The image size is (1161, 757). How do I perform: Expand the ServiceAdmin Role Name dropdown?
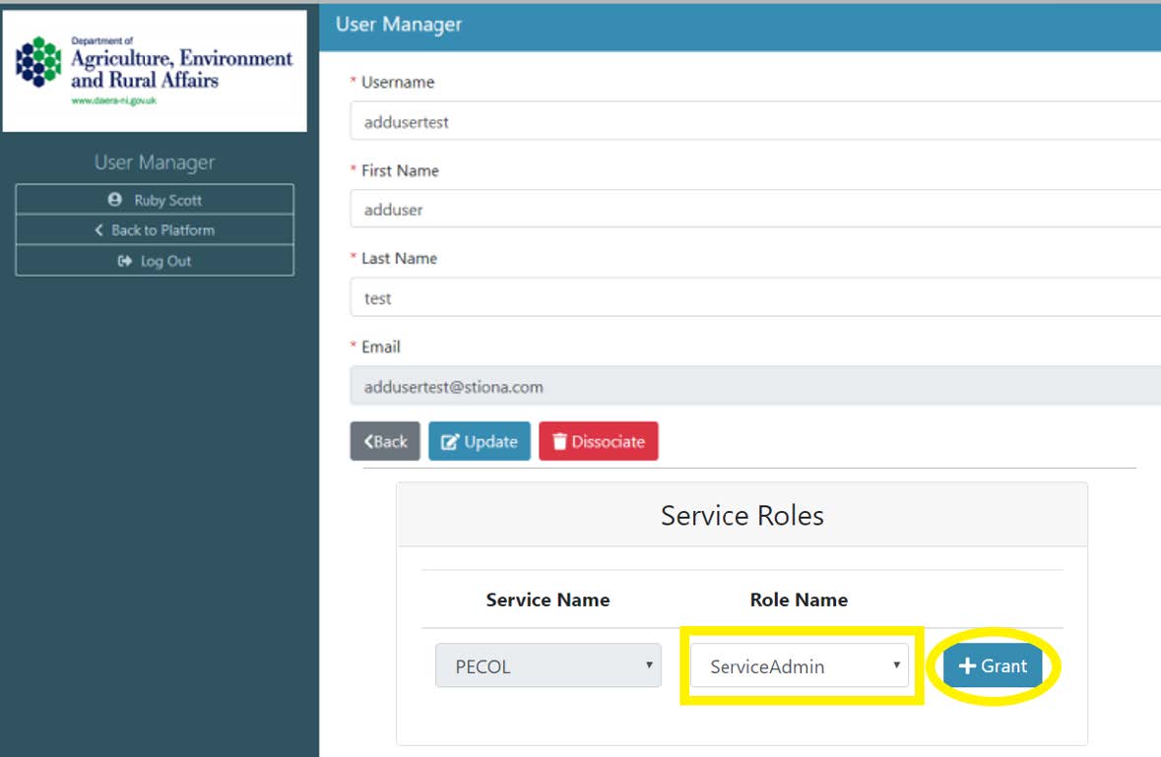click(801, 666)
